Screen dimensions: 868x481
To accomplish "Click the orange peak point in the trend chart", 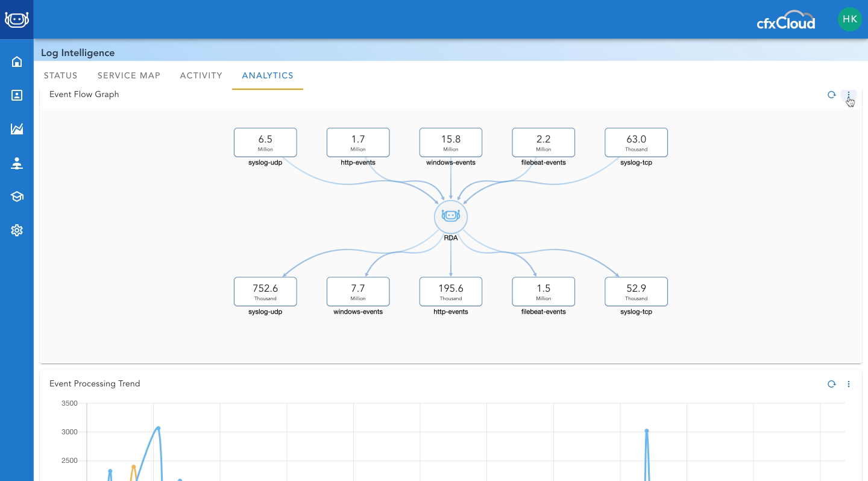I will click(x=133, y=467).
